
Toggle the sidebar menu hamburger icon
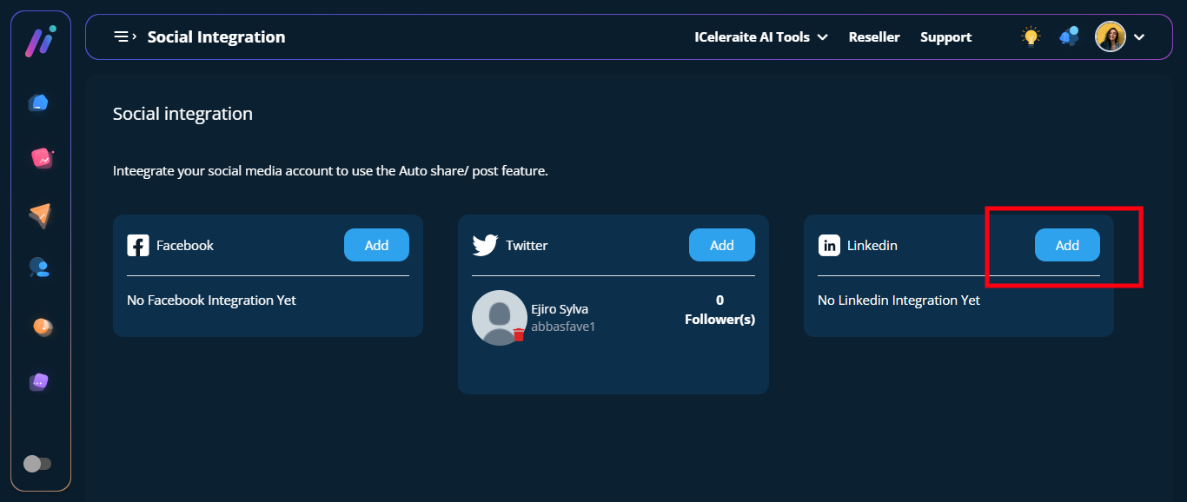click(125, 36)
